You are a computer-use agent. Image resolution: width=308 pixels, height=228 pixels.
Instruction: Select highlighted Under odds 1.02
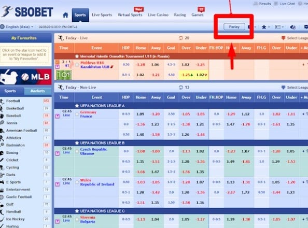[x=202, y=75]
